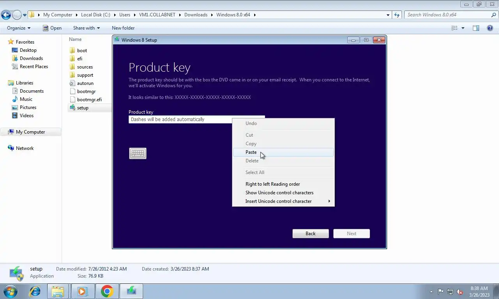This screenshot has width=499, height=299.
Task: Open Windows Media Player from taskbar
Action: (x=82, y=291)
